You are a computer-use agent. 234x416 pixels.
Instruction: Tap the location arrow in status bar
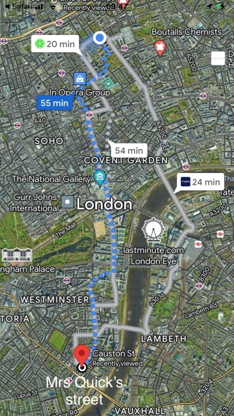coord(210,6)
